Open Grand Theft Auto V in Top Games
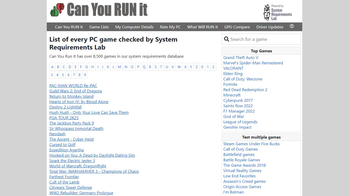 (x=241, y=57)
